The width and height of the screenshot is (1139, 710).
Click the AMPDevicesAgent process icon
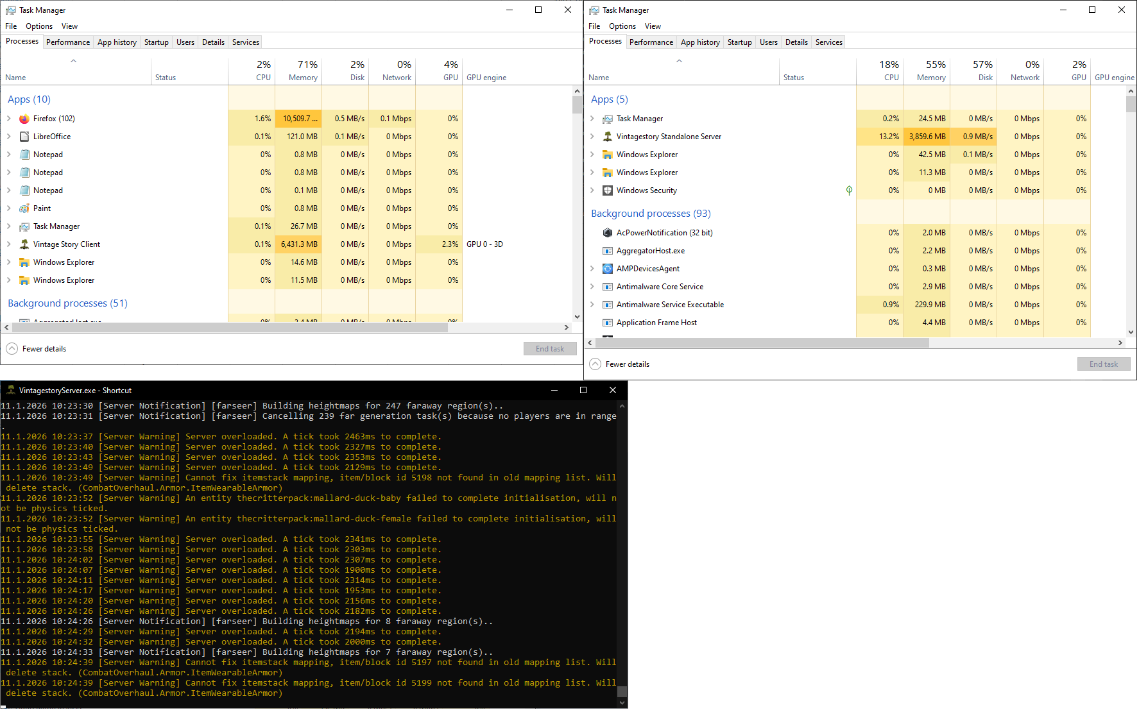coord(608,269)
